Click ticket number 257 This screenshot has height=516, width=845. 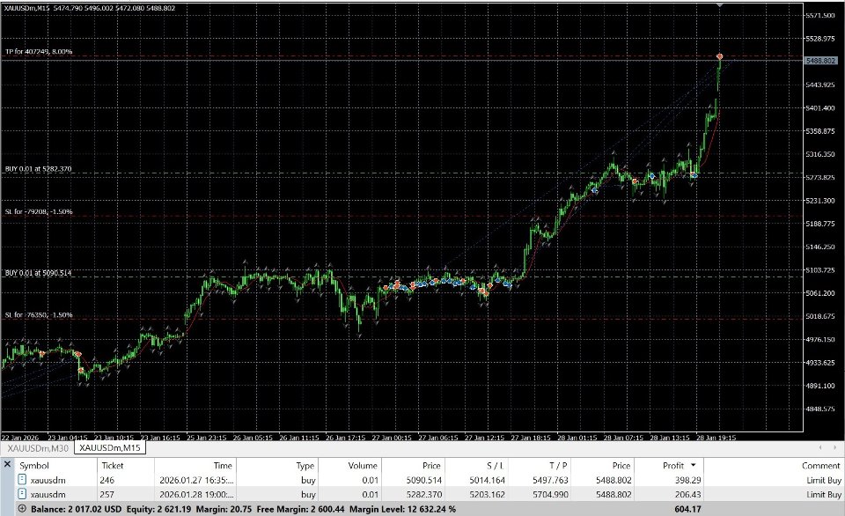pyautogui.click(x=107, y=495)
